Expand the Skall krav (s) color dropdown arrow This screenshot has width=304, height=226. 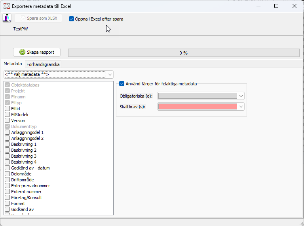tap(241, 107)
